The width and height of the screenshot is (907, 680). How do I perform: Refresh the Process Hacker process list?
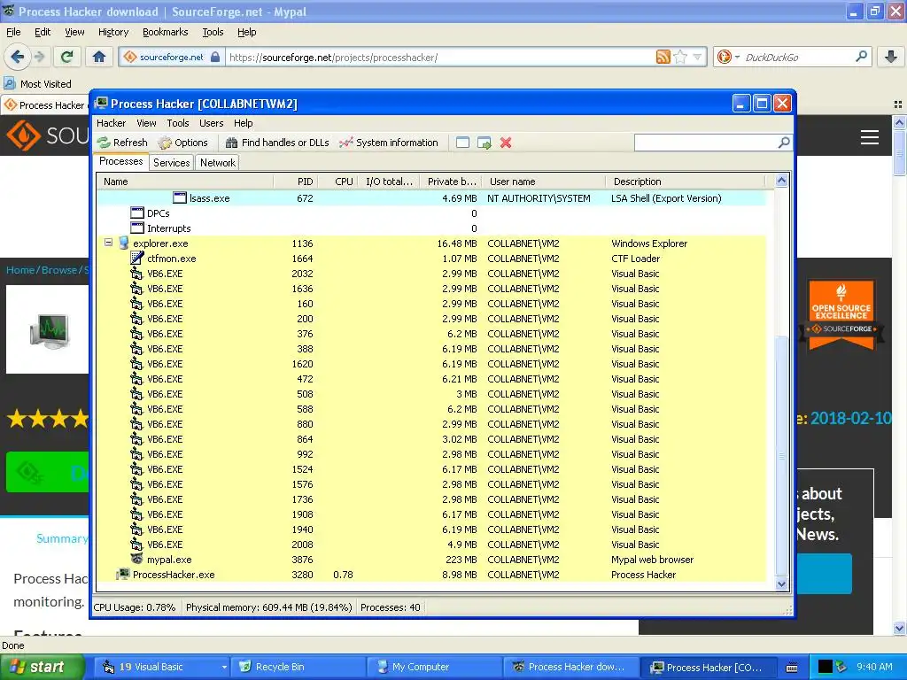click(122, 143)
